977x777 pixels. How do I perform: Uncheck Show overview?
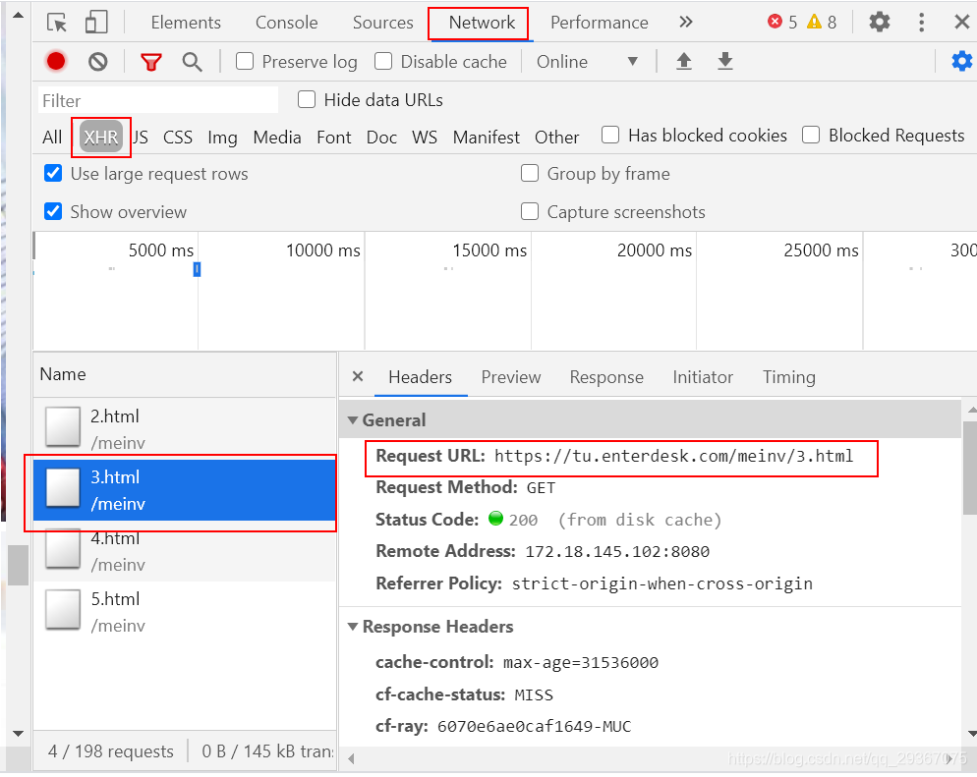(54, 211)
